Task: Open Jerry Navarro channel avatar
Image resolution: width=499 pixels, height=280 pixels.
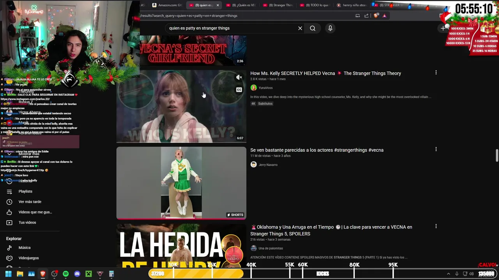Action: 253,164
